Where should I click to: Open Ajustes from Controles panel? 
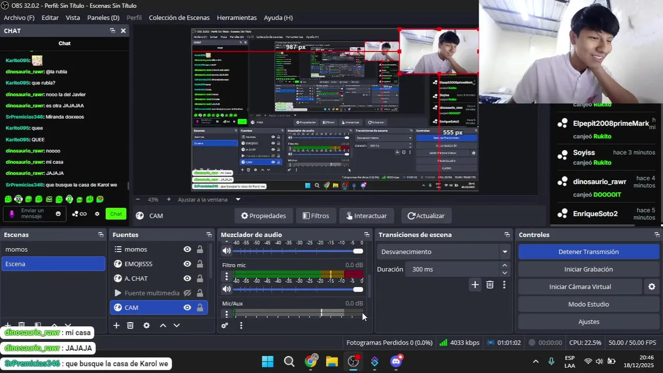coord(588,322)
